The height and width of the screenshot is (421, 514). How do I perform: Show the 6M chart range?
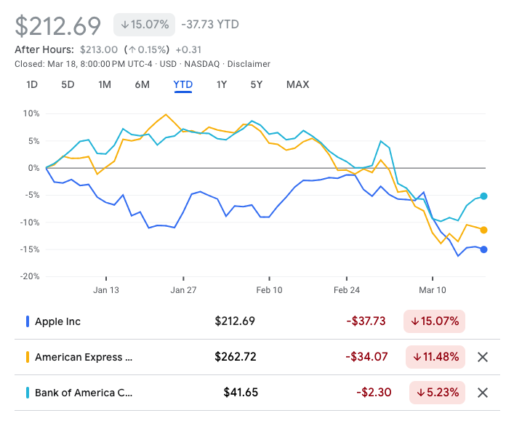pos(142,84)
